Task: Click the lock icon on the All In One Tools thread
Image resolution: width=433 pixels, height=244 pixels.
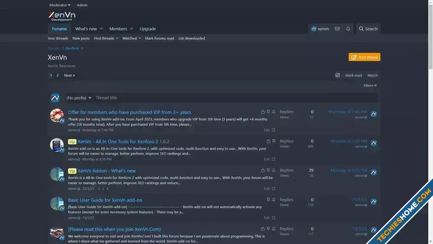Action: click(268, 141)
